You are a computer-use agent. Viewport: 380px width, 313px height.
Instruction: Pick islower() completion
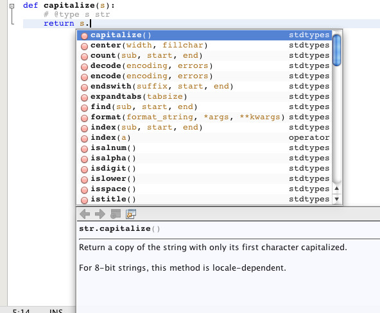[204, 179]
